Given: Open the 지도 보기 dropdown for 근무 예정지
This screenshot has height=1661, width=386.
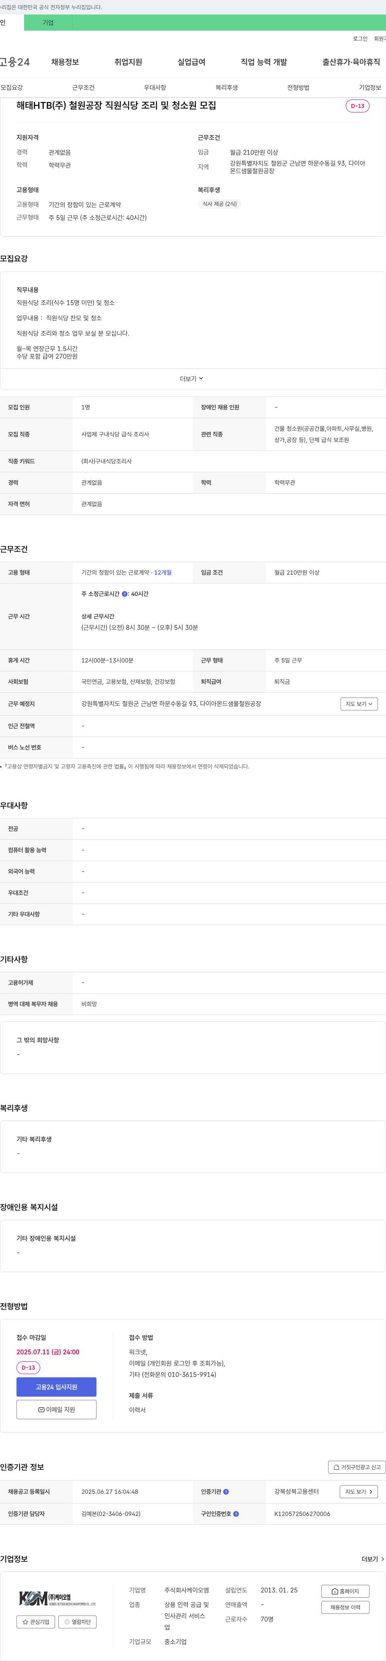Looking at the screenshot, I should [x=359, y=704].
